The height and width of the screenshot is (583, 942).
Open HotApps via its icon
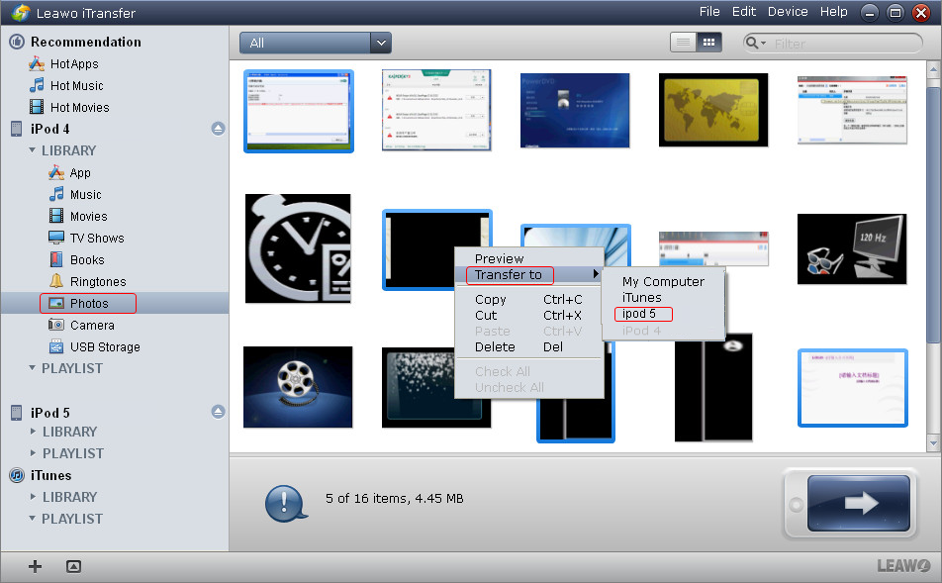tap(37, 63)
